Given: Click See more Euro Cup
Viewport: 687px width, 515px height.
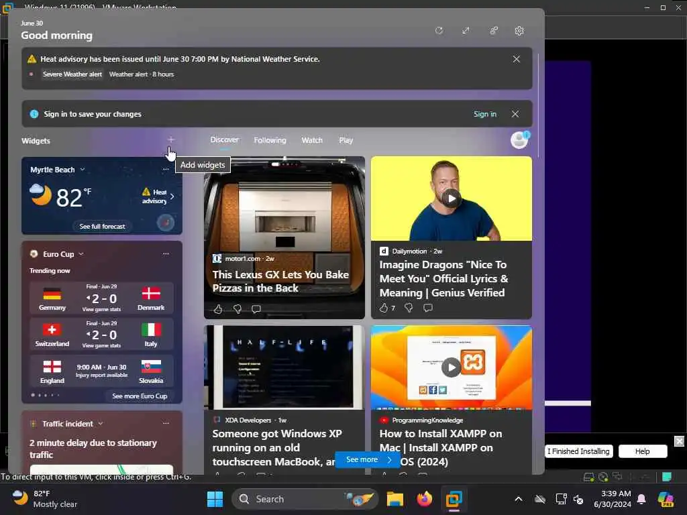Looking at the screenshot, I should point(140,396).
